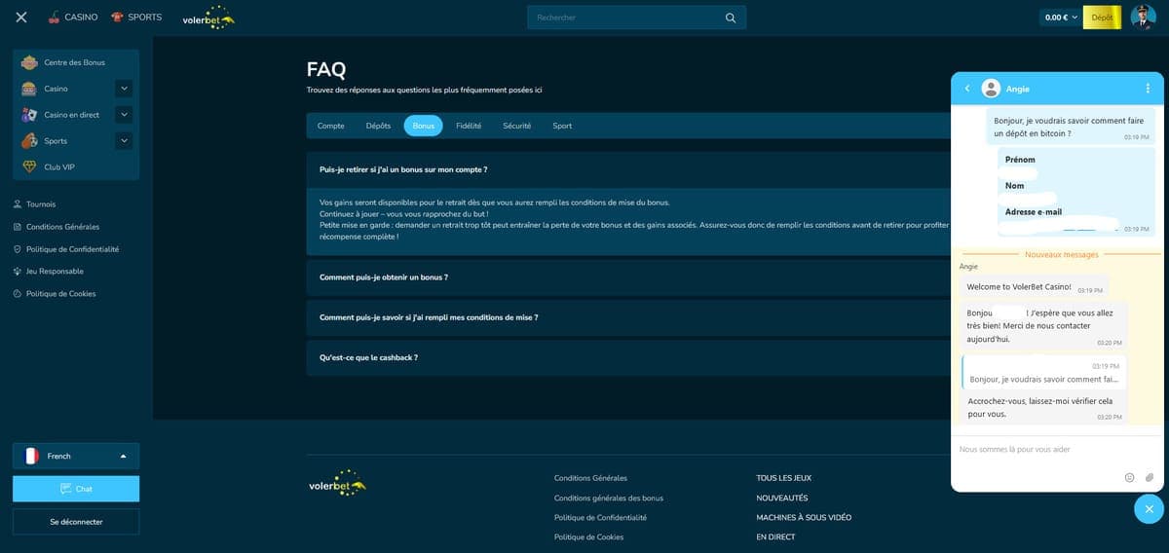The width and height of the screenshot is (1169, 553).
Task: Click the attachment paperclip icon
Action: [1149, 477]
